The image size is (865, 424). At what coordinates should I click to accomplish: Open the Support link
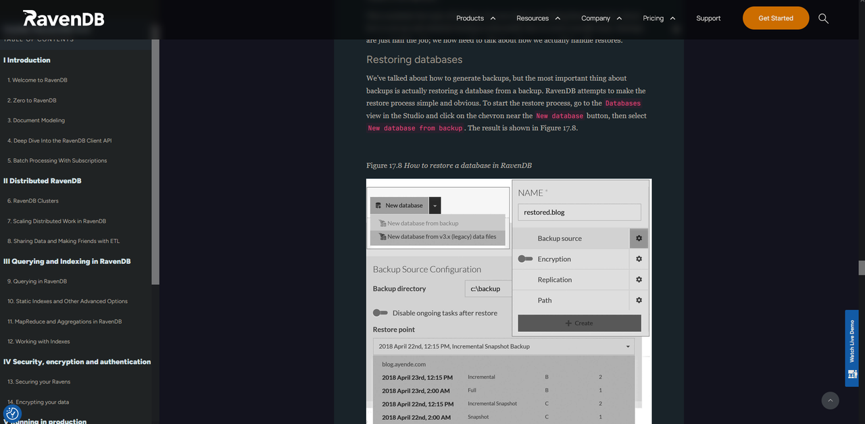pyautogui.click(x=708, y=18)
